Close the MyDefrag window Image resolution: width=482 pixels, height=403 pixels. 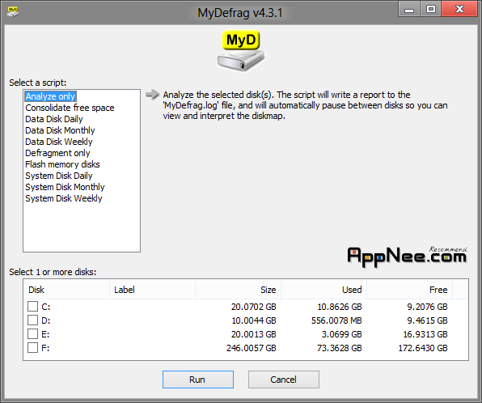[x=460, y=9]
